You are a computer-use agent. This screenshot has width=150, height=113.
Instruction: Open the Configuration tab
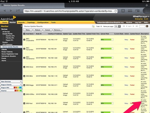(43, 22)
